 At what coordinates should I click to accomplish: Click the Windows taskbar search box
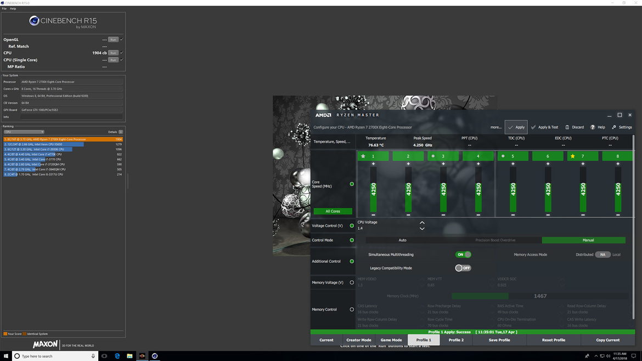(x=54, y=356)
